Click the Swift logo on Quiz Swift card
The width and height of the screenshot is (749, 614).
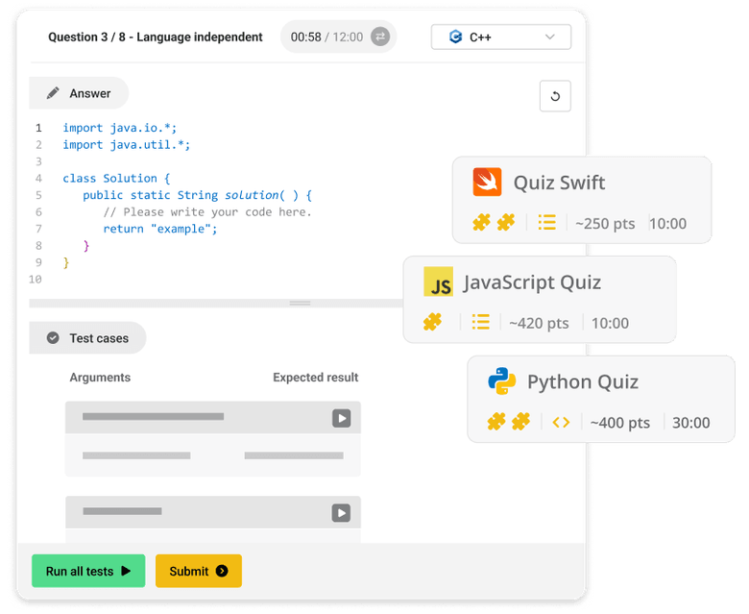point(487,182)
